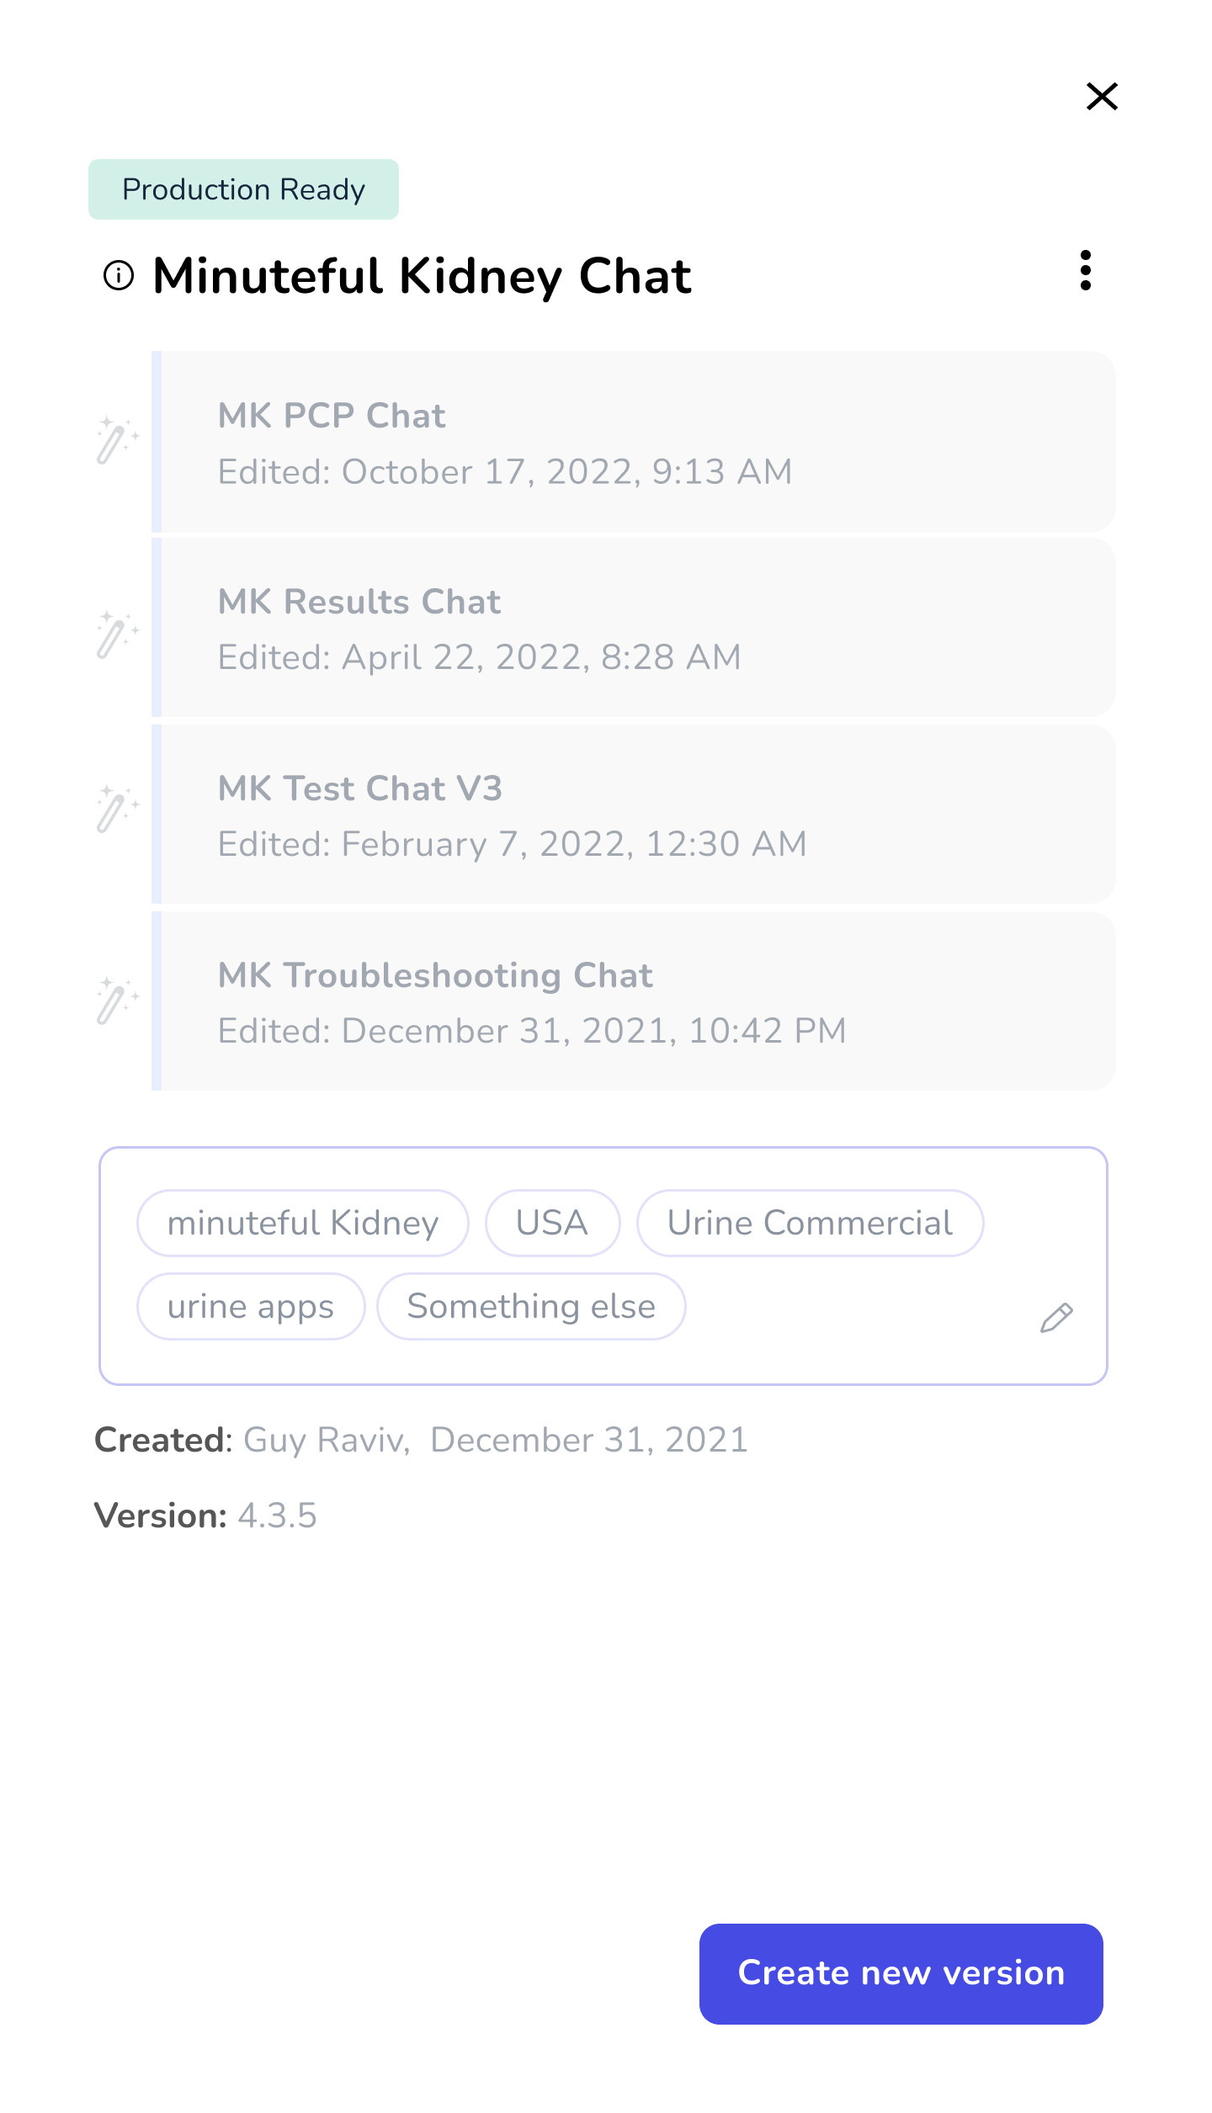Click the Urine Commercial tag
The height and width of the screenshot is (2113, 1212).
pos(810,1223)
